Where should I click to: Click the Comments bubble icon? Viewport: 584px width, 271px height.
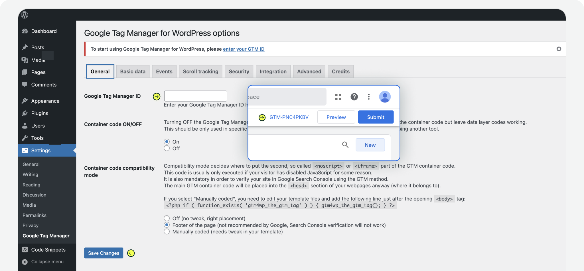pyautogui.click(x=25, y=85)
